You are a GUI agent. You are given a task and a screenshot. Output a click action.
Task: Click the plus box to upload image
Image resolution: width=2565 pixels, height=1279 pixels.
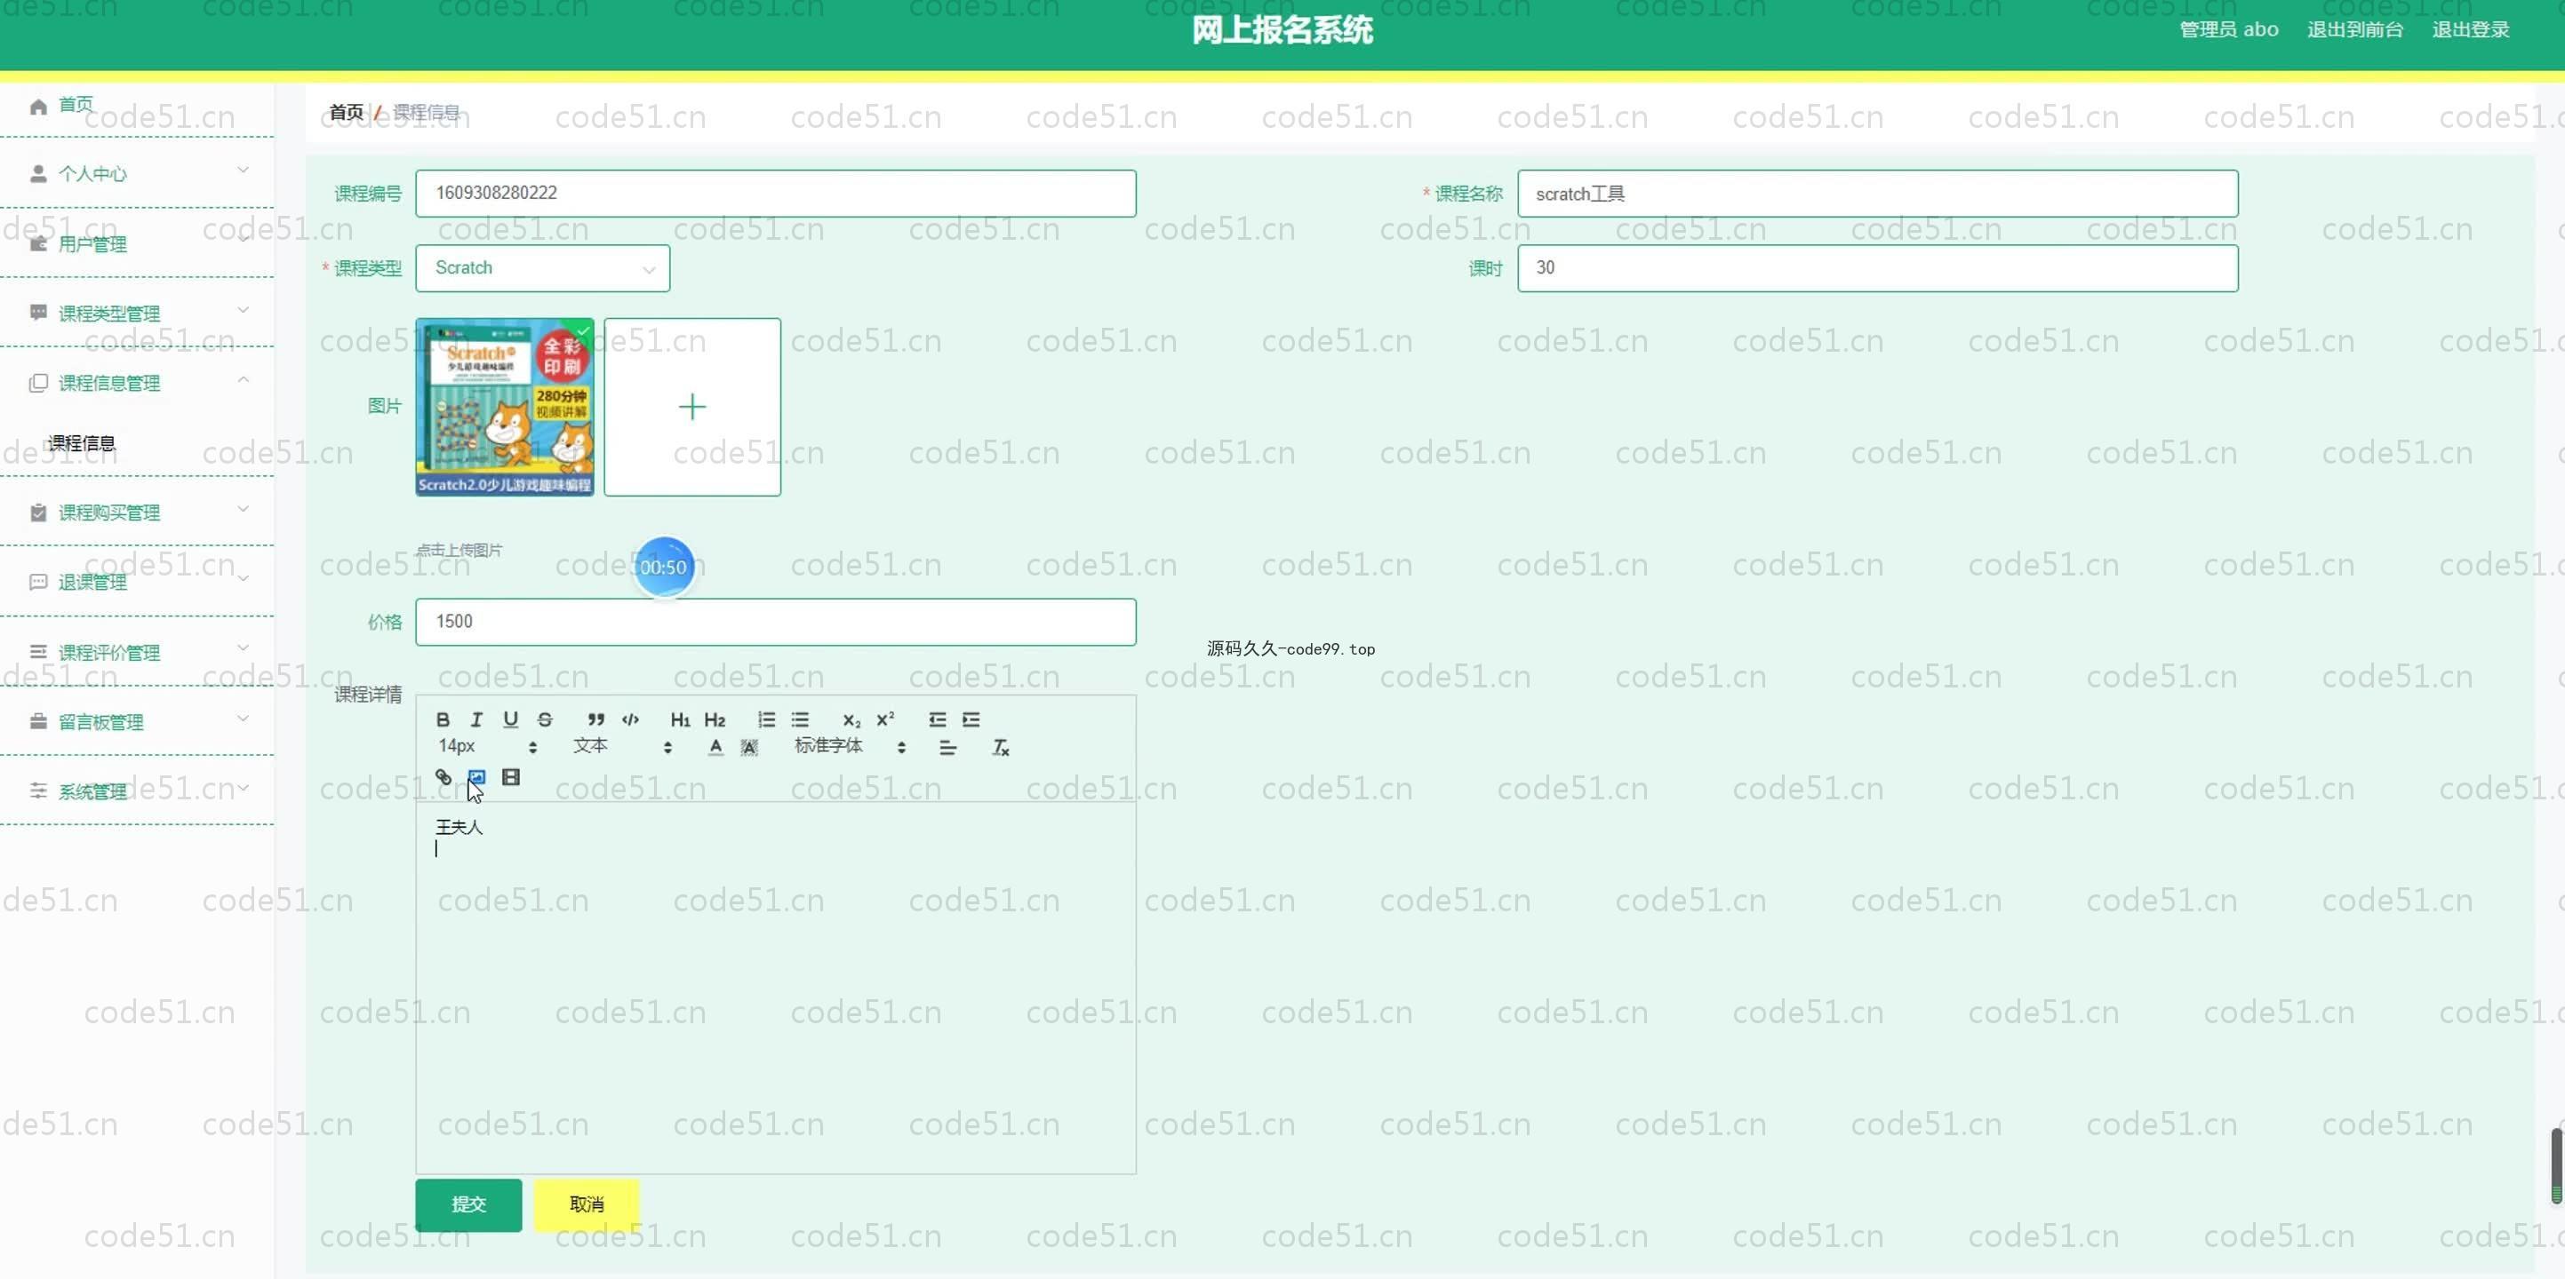692,406
